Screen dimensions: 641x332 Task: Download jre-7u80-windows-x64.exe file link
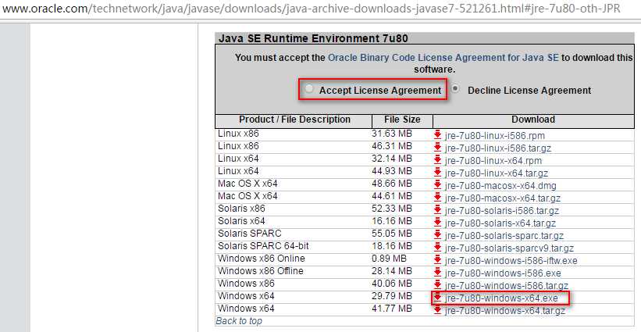pos(501,298)
